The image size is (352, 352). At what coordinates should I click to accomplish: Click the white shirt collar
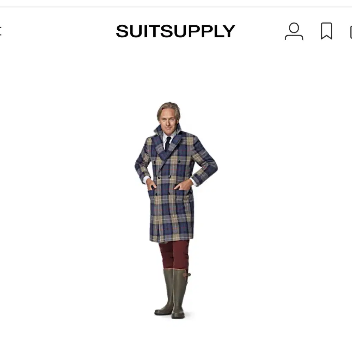[x=169, y=136]
